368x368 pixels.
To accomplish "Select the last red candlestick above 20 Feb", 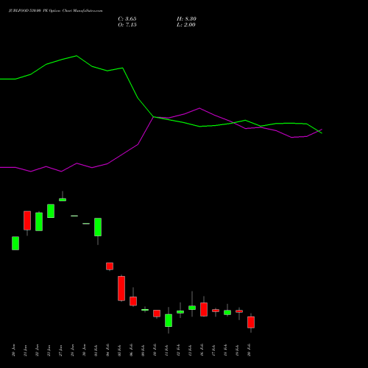I will [251, 322].
